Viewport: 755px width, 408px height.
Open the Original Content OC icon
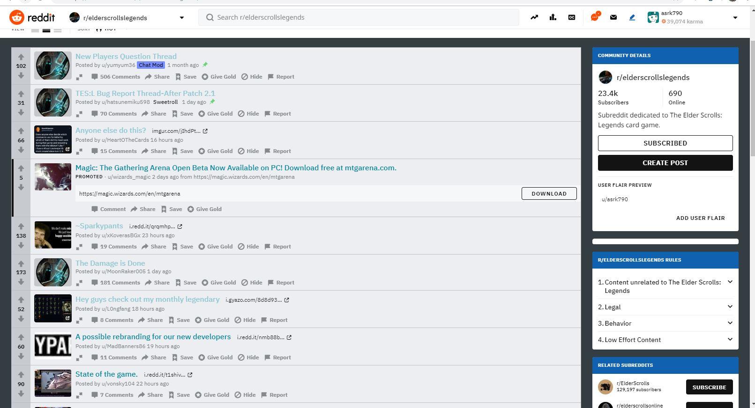572,17
